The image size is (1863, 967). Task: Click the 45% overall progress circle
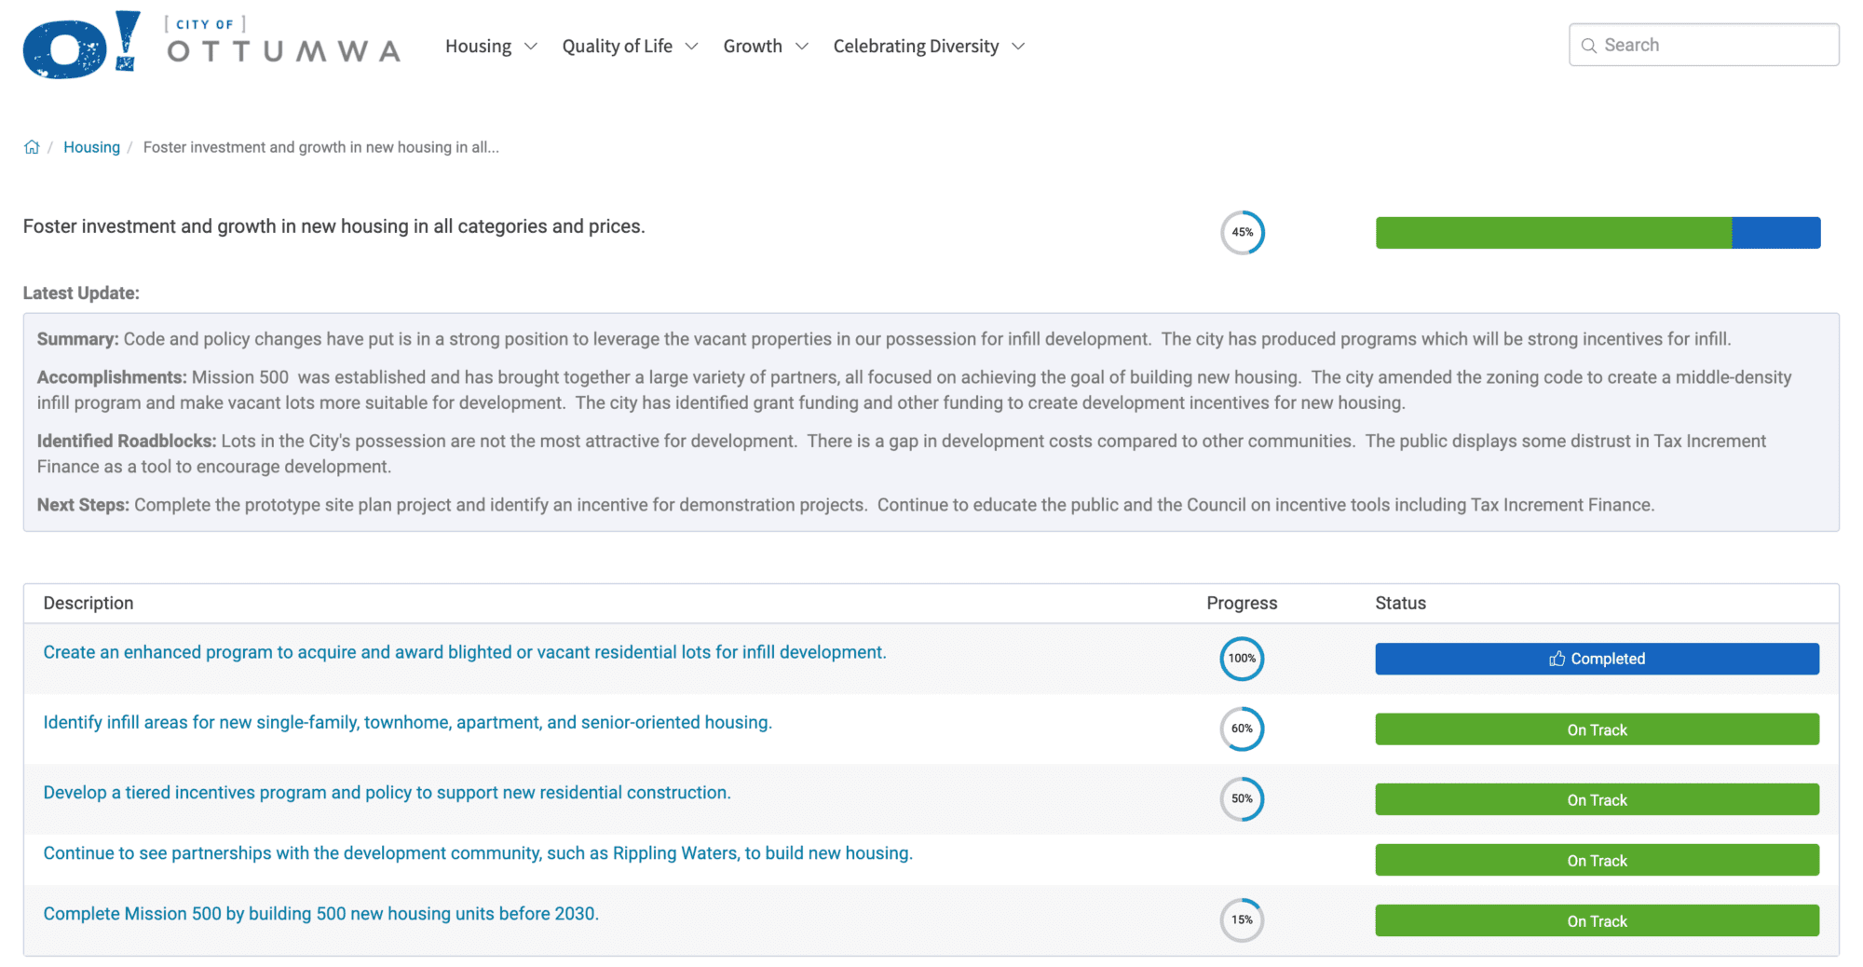click(1242, 233)
